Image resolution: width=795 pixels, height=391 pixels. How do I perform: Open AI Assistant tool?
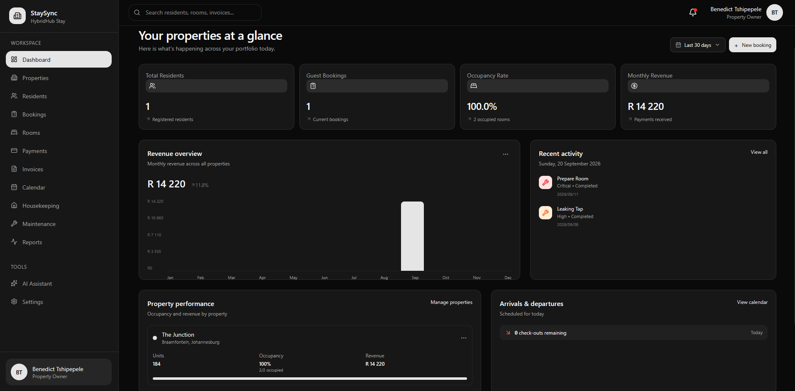(x=59, y=284)
